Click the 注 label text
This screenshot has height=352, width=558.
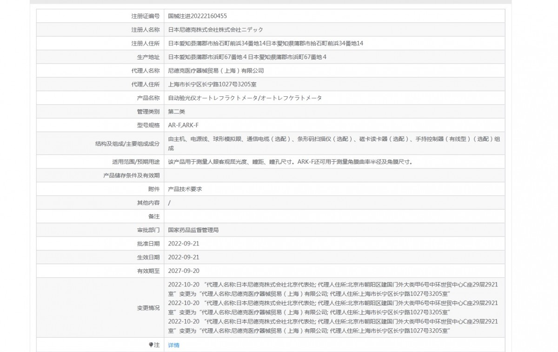pyautogui.click(x=157, y=345)
